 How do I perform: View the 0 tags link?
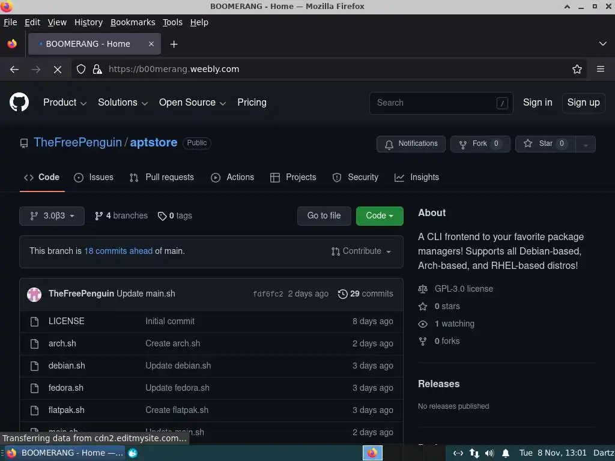[175, 215]
